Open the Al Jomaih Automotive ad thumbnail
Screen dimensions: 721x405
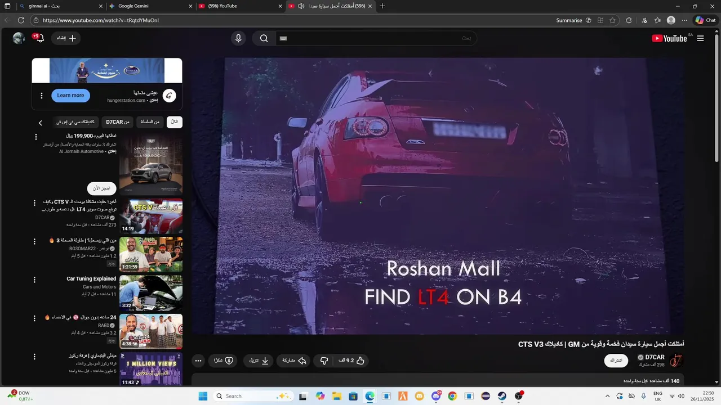(x=151, y=164)
